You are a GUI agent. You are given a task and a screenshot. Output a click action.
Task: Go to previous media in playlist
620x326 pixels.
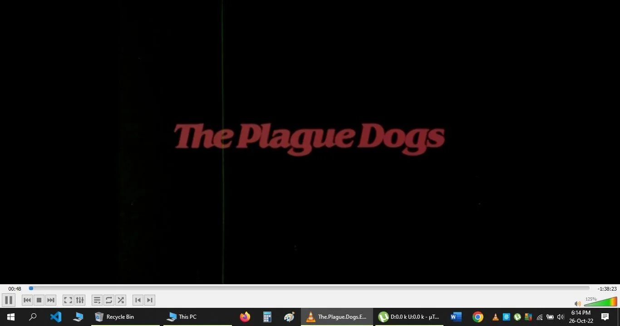[x=27, y=300]
